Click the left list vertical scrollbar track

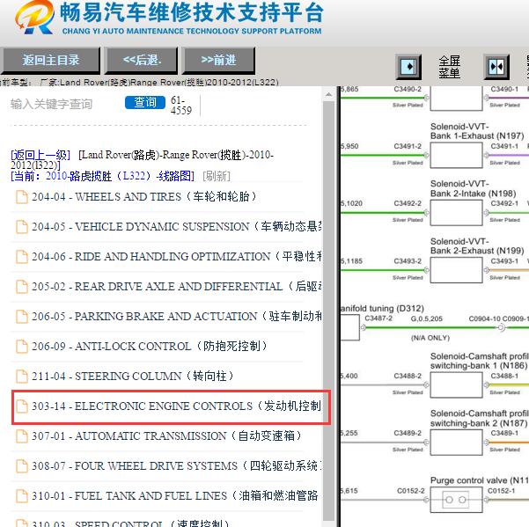click(328, 311)
